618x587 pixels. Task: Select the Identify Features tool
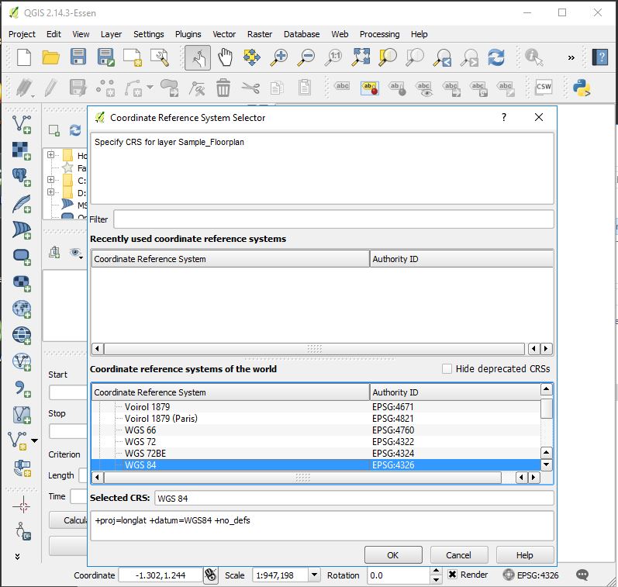pyautogui.click(x=534, y=57)
